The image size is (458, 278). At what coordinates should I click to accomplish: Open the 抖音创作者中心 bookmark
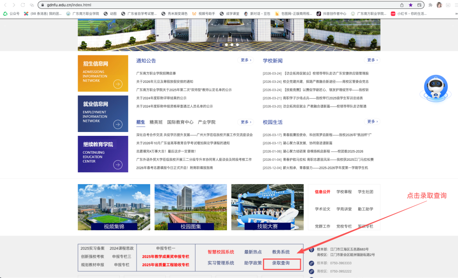331,14
